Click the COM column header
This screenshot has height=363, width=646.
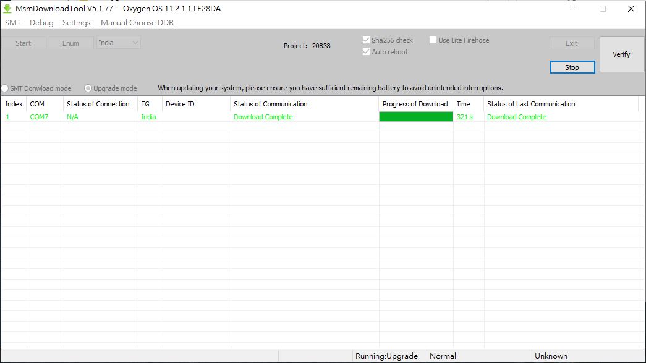coord(45,104)
